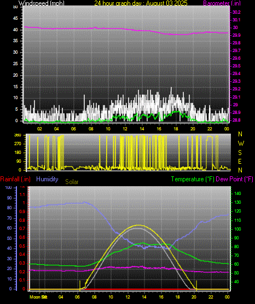Click the 24 hour graph day title
This screenshot has height=304, width=255.
coord(141,3)
